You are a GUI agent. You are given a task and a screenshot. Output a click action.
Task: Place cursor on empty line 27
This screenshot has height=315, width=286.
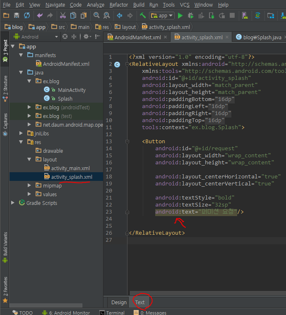pyautogui.click(x=207, y=240)
